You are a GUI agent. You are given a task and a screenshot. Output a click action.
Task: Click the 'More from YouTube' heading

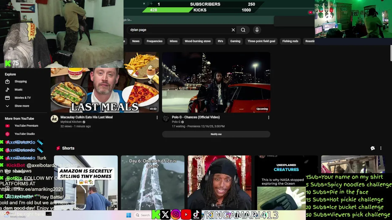(x=19, y=119)
